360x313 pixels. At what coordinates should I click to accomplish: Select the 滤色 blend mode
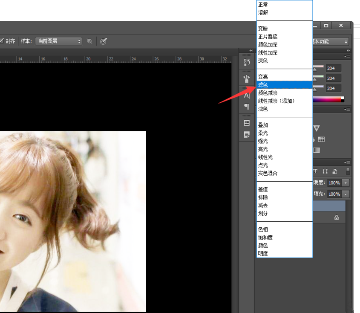(x=263, y=85)
